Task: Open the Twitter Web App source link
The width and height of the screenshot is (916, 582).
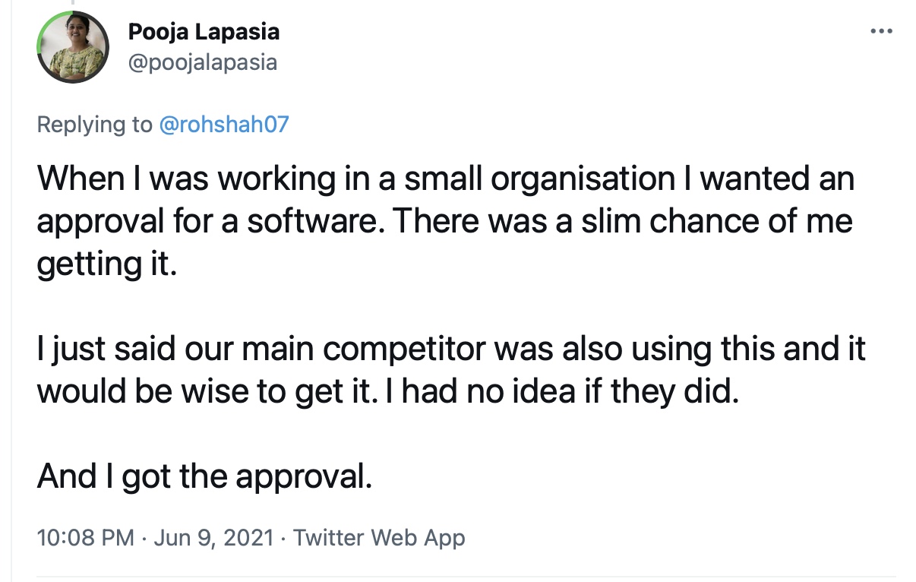Action: pyautogui.click(x=379, y=538)
